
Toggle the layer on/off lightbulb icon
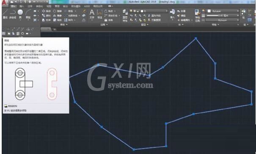131,11
